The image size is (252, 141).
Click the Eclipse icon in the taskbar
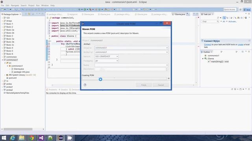[61, 138]
